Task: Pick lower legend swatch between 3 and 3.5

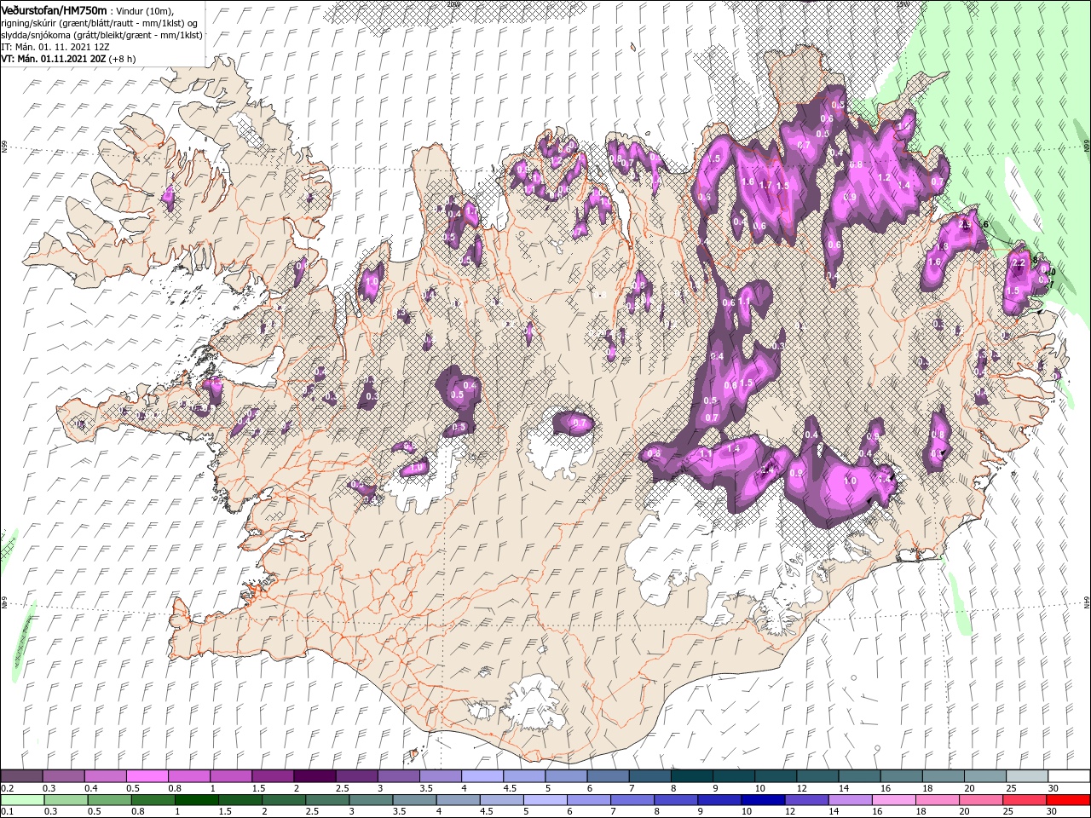Action: point(371,800)
